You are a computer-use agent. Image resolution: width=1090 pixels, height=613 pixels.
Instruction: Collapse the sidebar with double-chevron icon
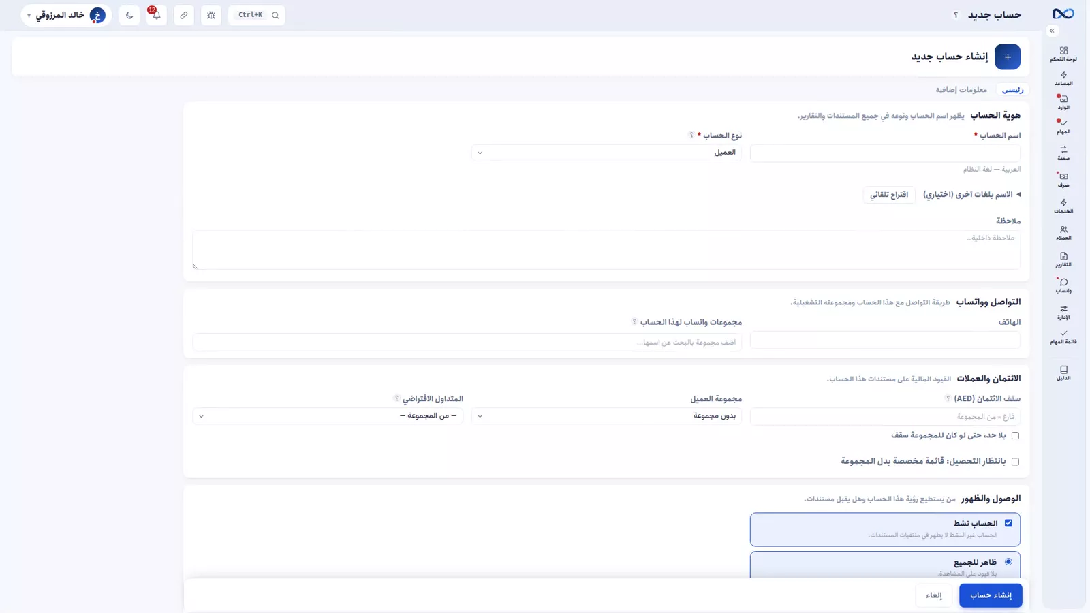(1052, 31)
